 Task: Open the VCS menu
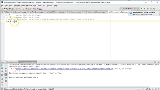coord(44,5)
